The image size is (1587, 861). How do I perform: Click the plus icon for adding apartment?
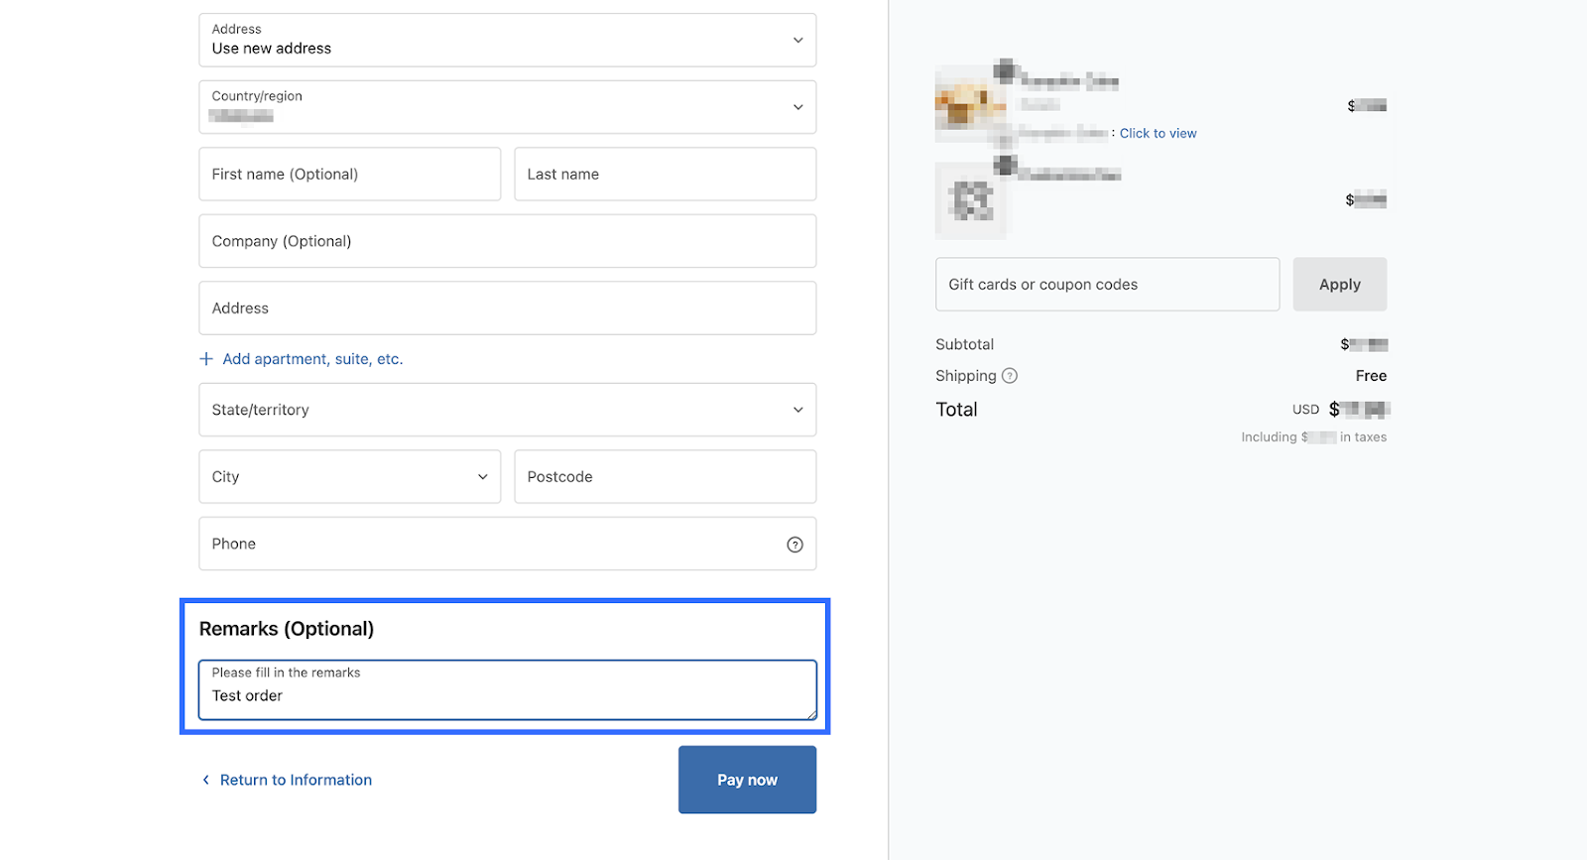coord(206,359)
